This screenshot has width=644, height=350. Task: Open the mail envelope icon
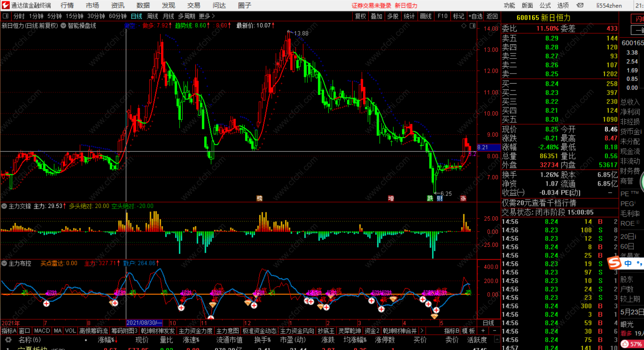point(580,5)
